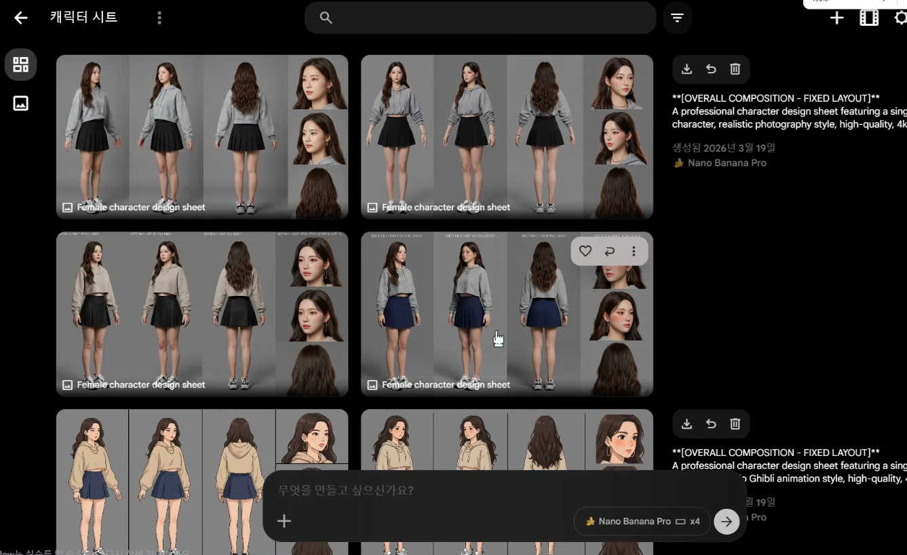Reuse prompt of the realistic photography generation
907x555 pixels.
tap(711, 69)
